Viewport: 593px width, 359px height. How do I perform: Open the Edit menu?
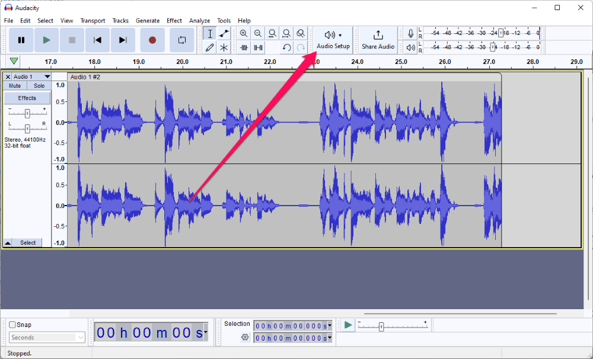tap(25, 20)
